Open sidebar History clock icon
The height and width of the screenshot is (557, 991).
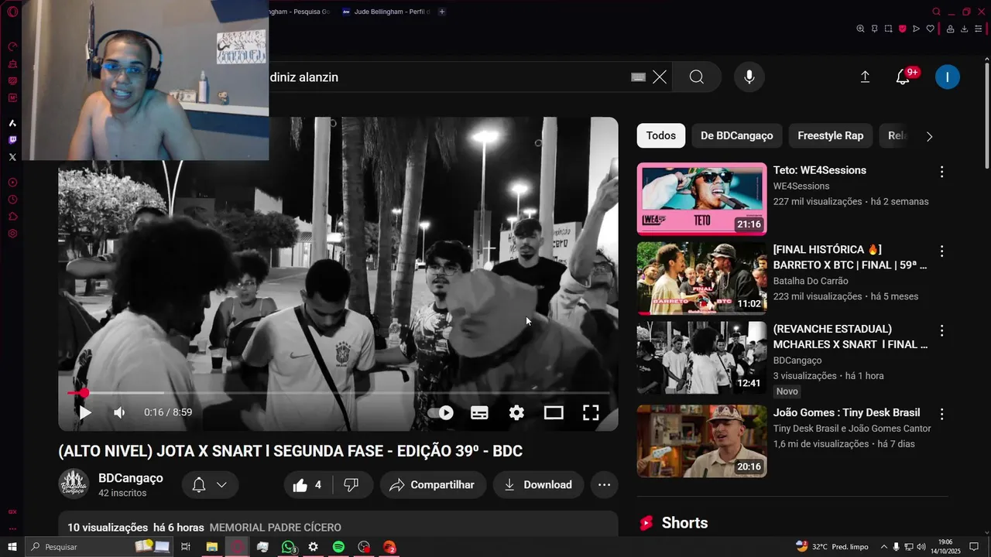12,200
